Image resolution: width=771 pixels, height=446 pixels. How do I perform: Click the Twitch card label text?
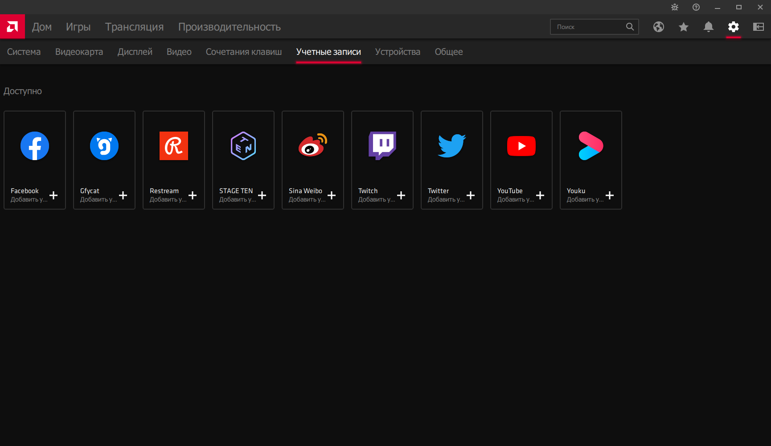(x=368, y=191)
